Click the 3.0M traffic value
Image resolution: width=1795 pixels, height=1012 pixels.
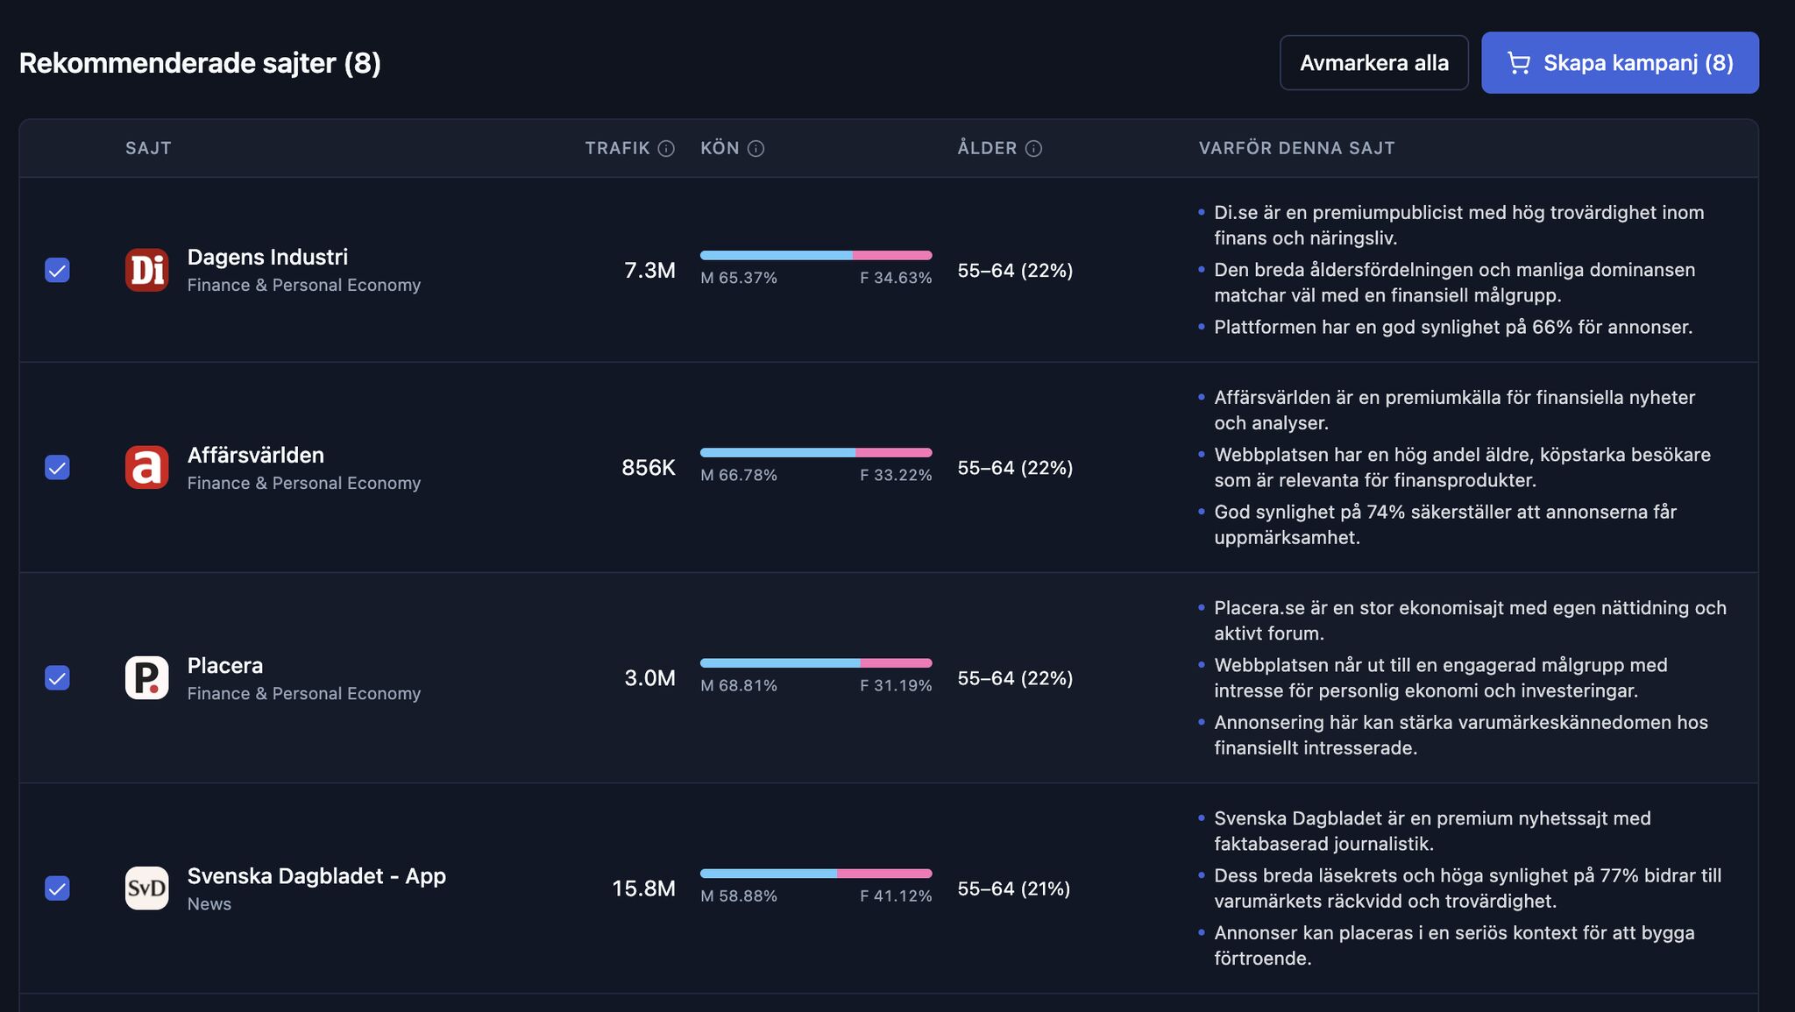[649, 677]
